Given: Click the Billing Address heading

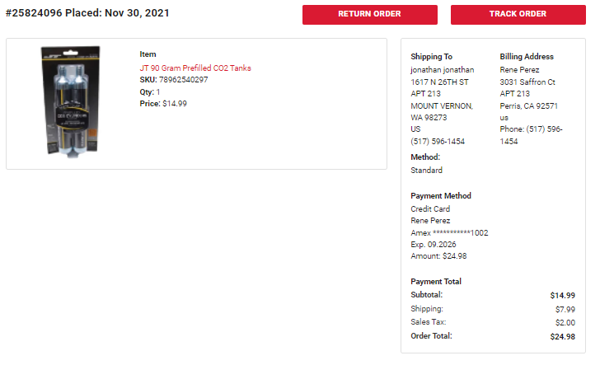Looking at the screenshot, I should [527, 57].
